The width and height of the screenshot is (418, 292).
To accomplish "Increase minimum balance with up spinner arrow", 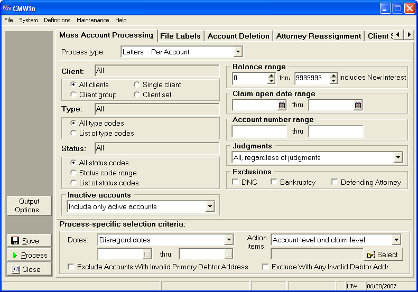I will tap(271, 76).
